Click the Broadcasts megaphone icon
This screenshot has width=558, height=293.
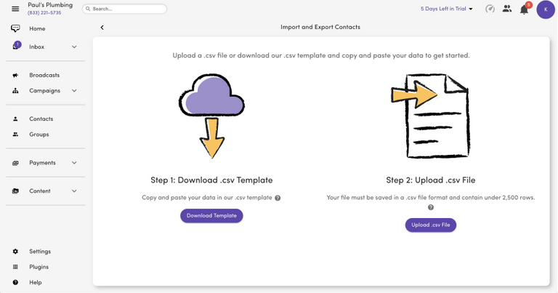coord(15,75)
